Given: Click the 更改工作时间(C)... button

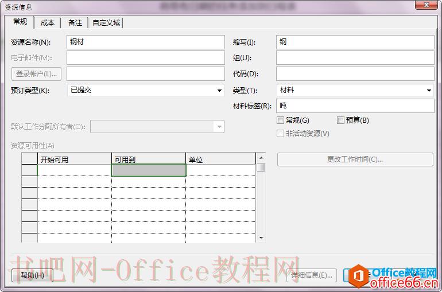Looking at the screenshot, I should point(355,159).
